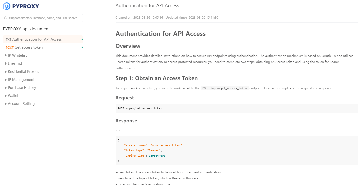Screen dimensions: 358x191
Task: Click the Step 1: Obtain an Access Token heading
Action: (156, 78)
